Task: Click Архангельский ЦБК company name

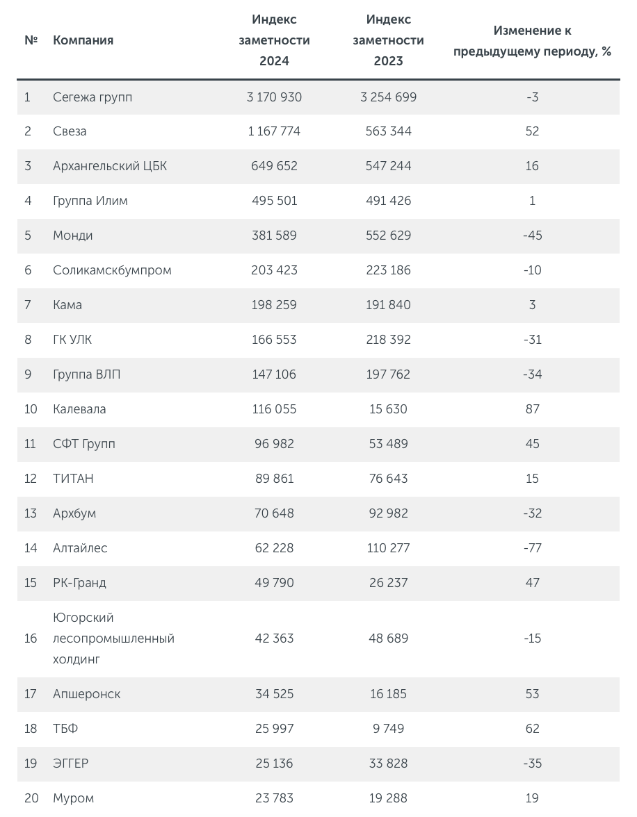Action: pos(110,166)
